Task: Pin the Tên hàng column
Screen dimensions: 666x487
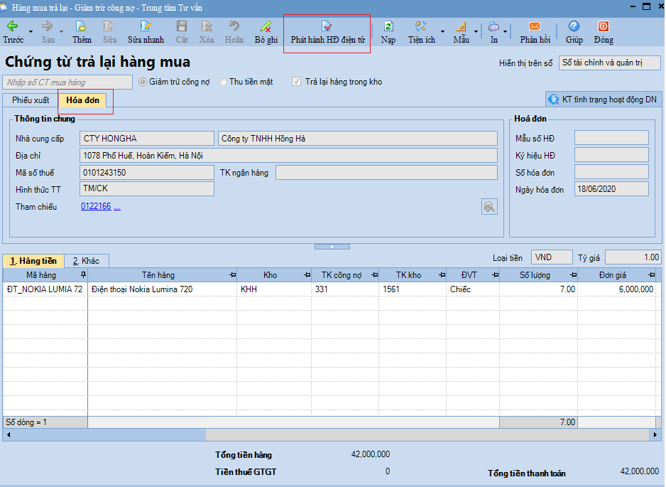Action: tap(232, 275)
